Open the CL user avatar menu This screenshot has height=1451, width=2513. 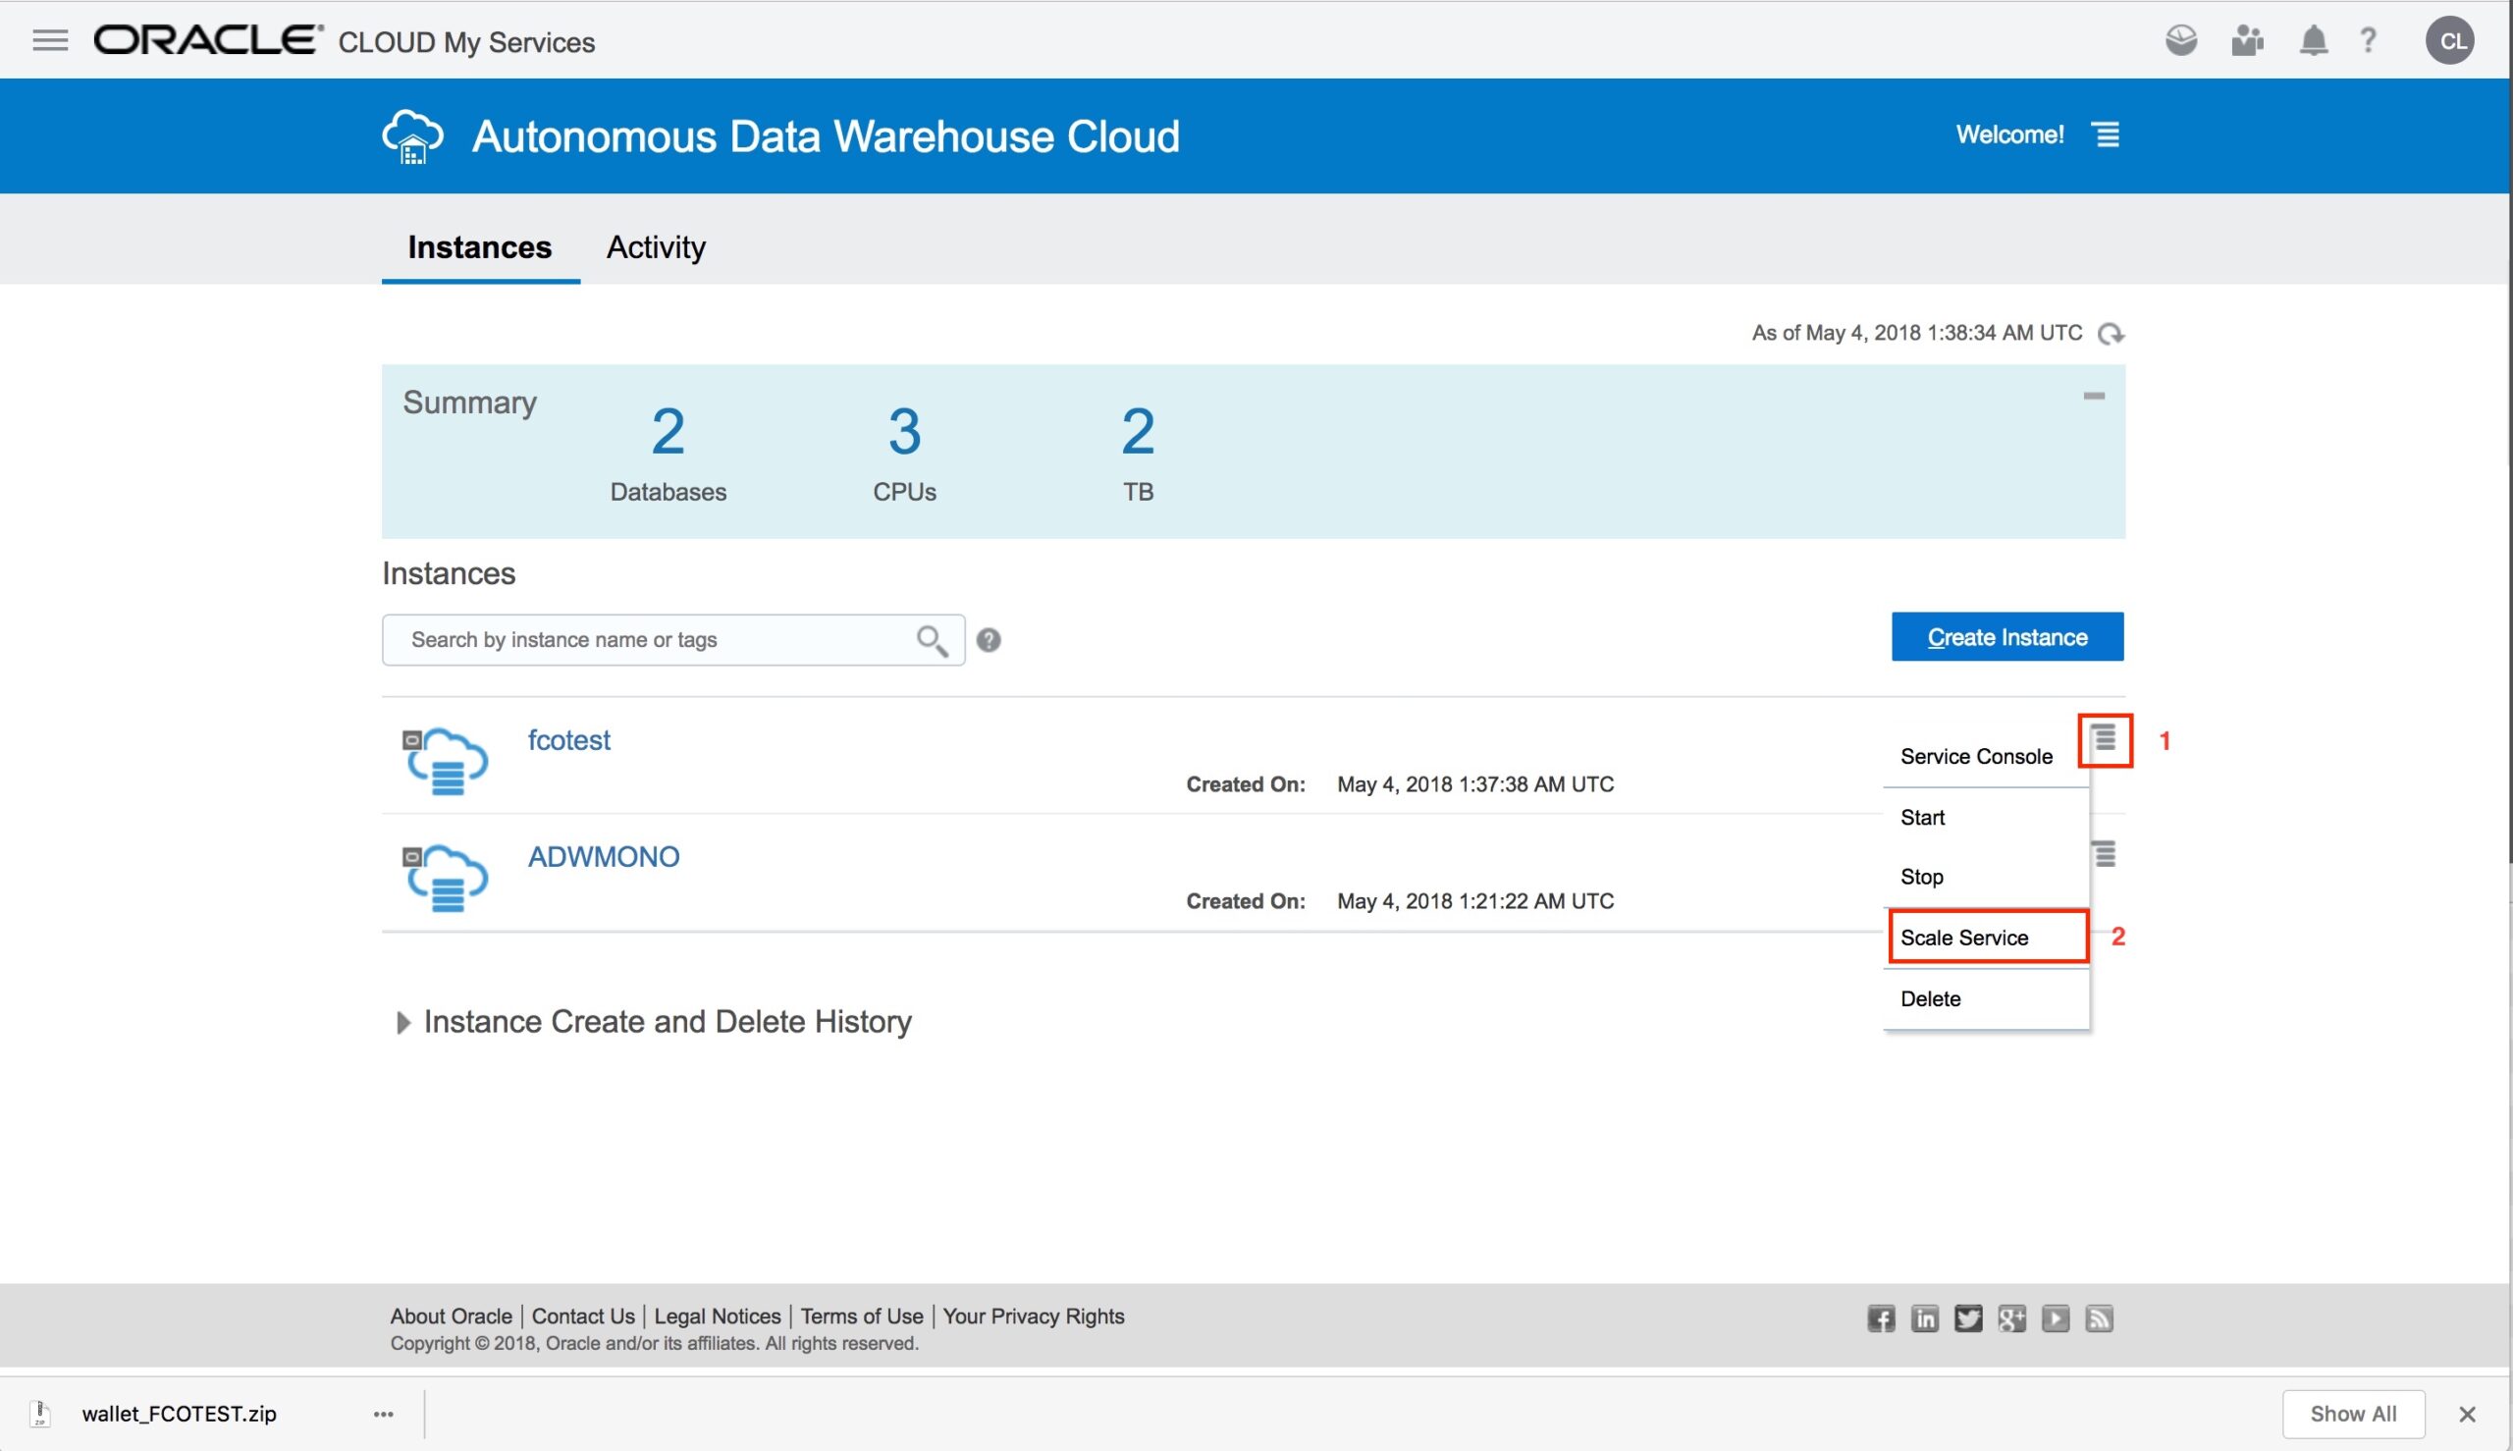(x=2450, y=41)
